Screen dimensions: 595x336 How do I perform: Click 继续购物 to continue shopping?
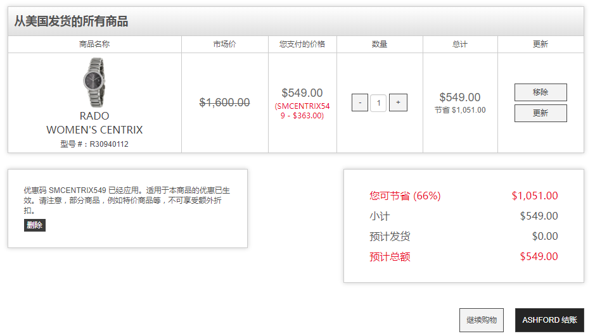point(482,320)
